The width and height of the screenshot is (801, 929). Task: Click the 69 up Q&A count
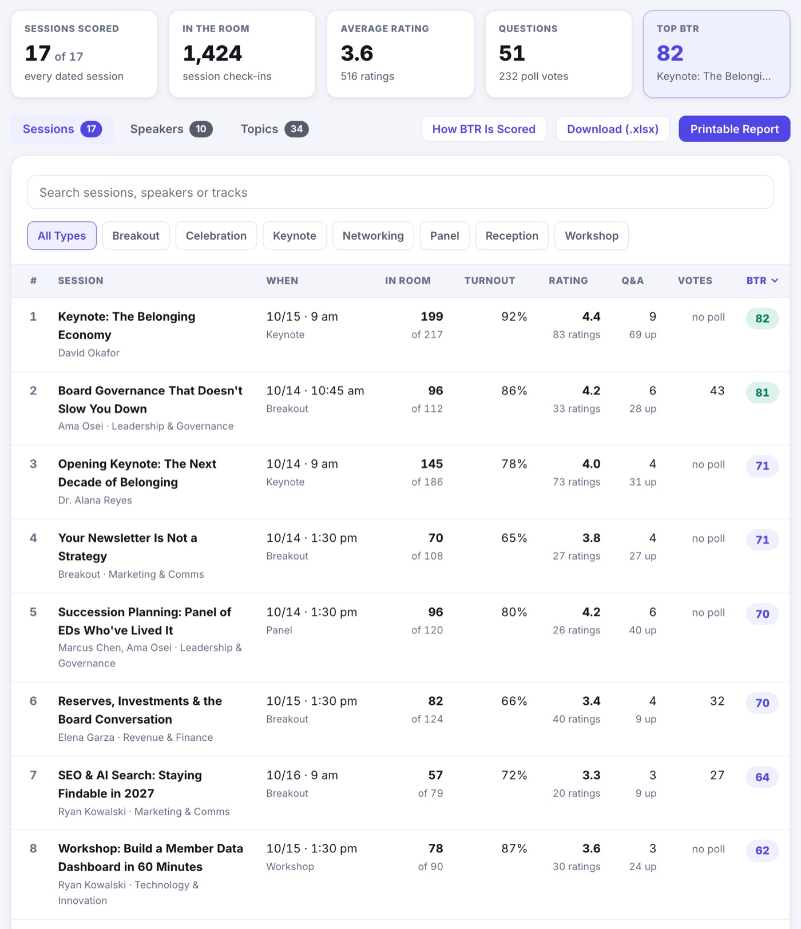click(x=643, y=335)
